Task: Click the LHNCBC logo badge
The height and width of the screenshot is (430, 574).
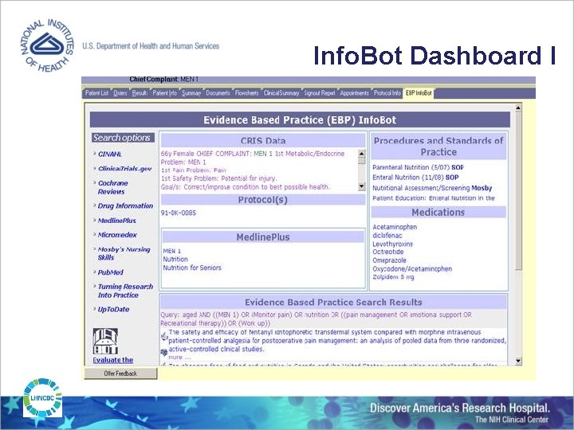Action: coord(42,398)
